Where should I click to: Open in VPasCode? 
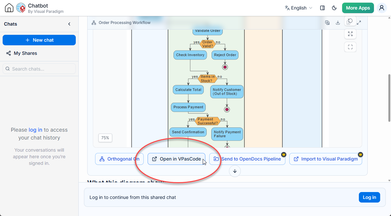click(x=176, y=159)
